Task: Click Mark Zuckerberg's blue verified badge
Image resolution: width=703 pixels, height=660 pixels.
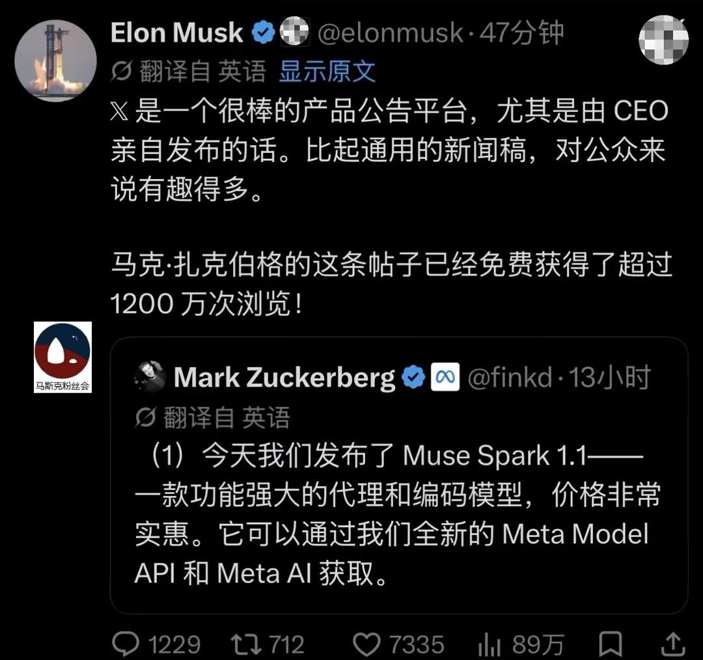Action: tap(413, 377)
